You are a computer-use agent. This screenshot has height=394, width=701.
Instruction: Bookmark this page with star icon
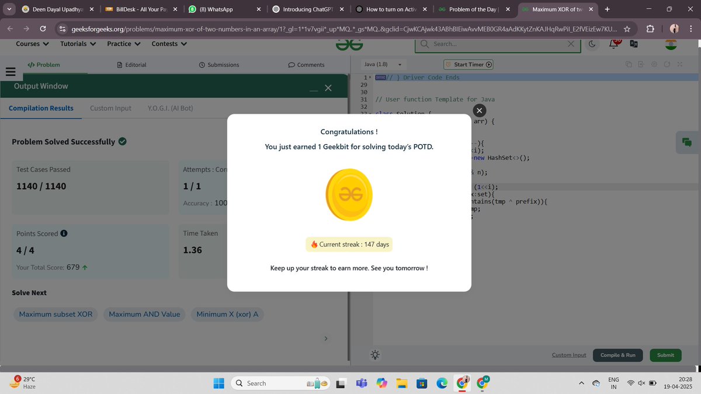click(627, 29)
